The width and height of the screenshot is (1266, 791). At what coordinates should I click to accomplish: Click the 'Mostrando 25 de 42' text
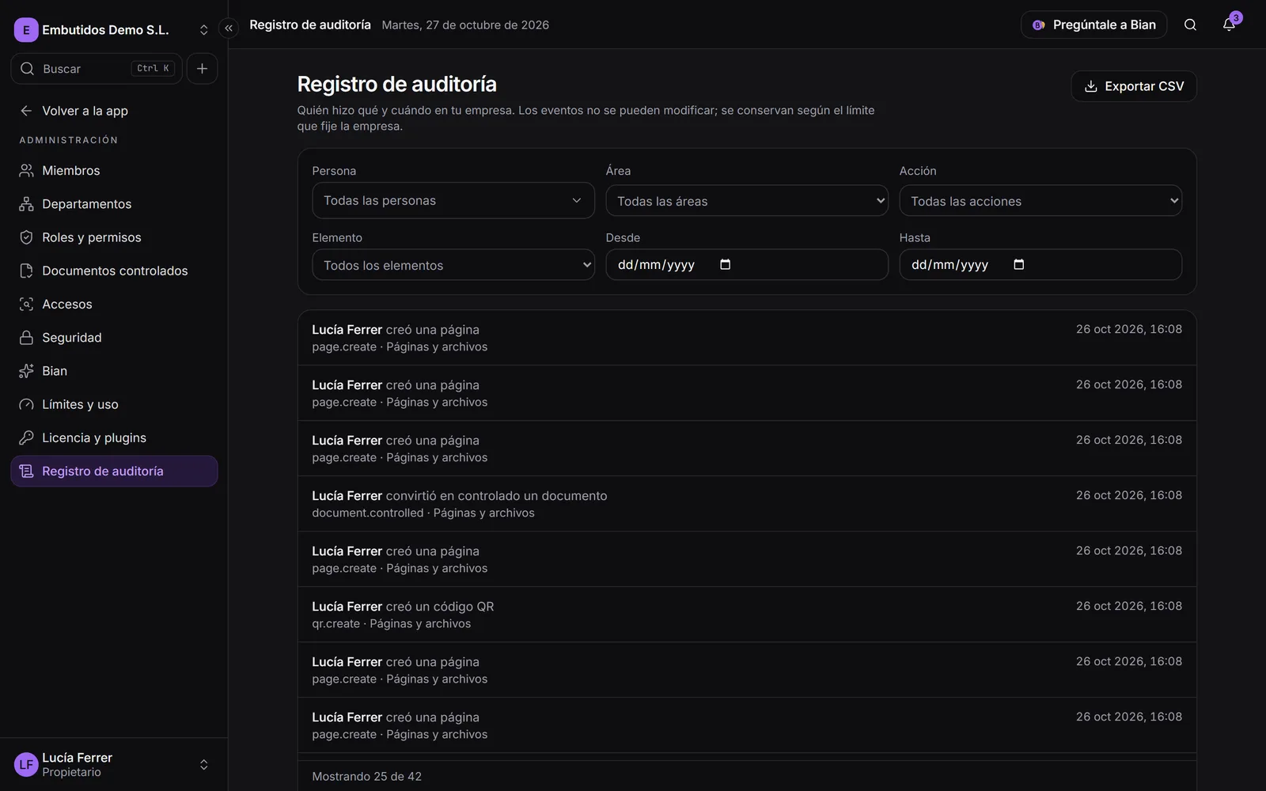[366, 777]
